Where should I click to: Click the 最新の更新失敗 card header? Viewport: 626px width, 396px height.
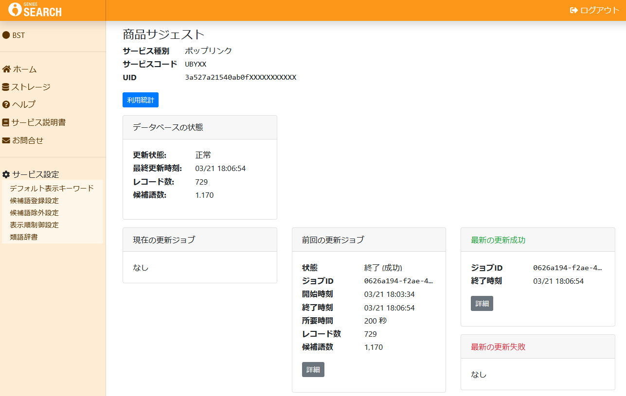(538, 347)
